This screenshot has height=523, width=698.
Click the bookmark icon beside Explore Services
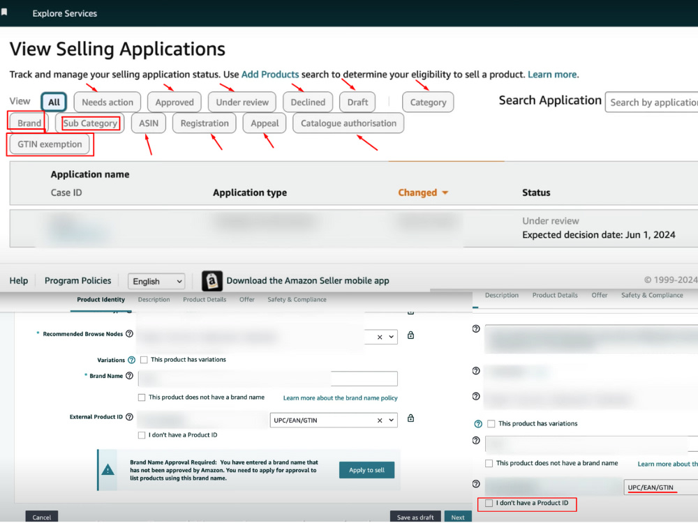pos(4,12)
